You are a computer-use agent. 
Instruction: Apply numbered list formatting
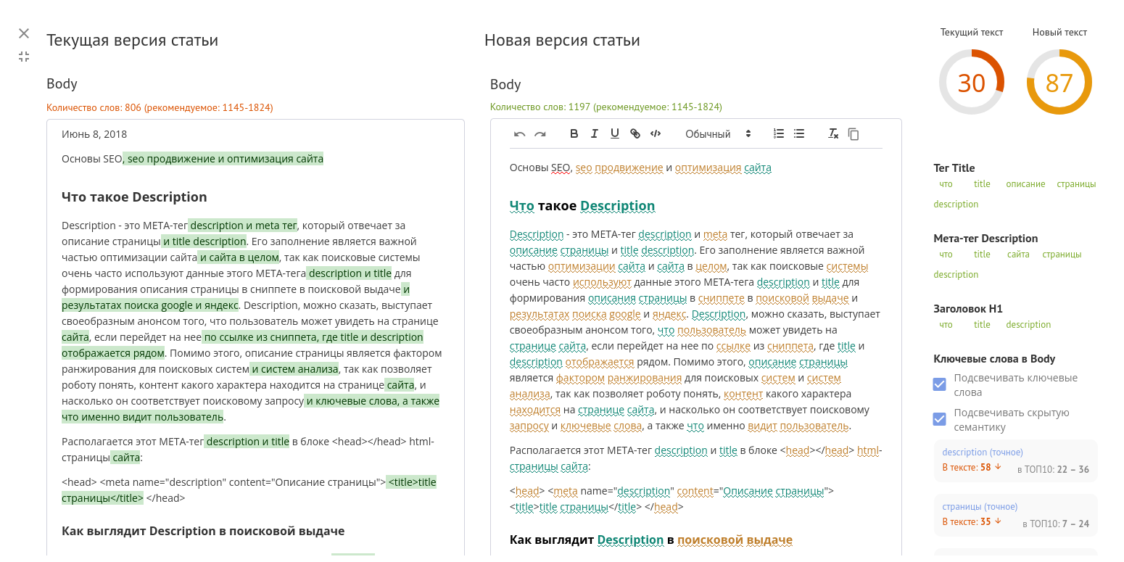[779, 133]
